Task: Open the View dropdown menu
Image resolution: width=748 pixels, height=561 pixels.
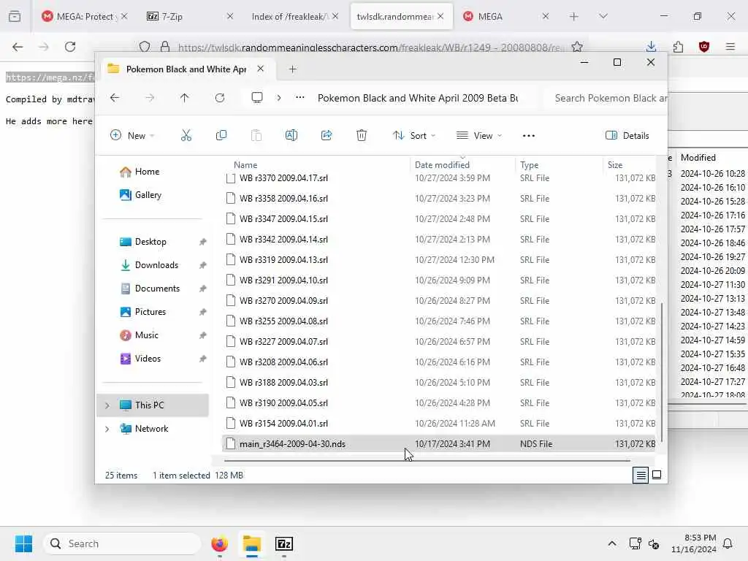Action: [479, 135]
